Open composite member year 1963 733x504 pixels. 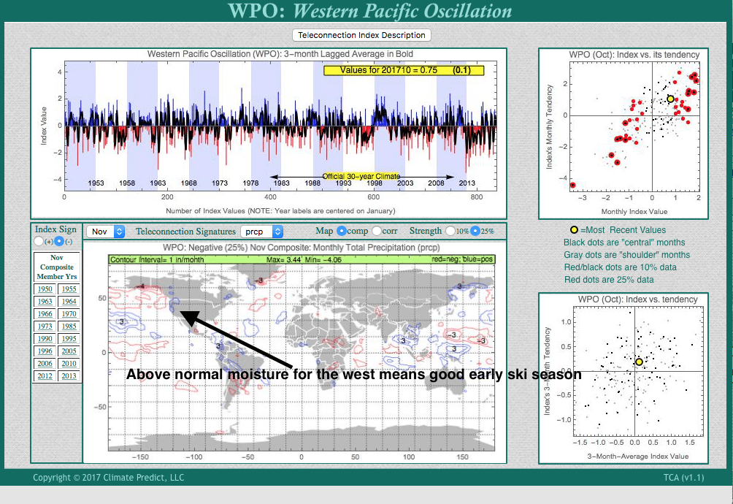45,302
